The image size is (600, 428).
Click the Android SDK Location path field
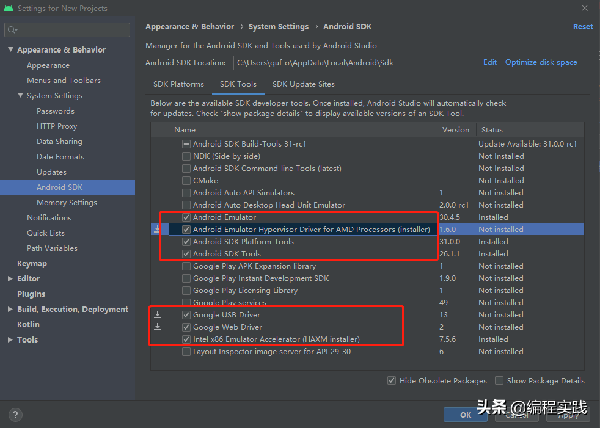click(x=354, y=63)
